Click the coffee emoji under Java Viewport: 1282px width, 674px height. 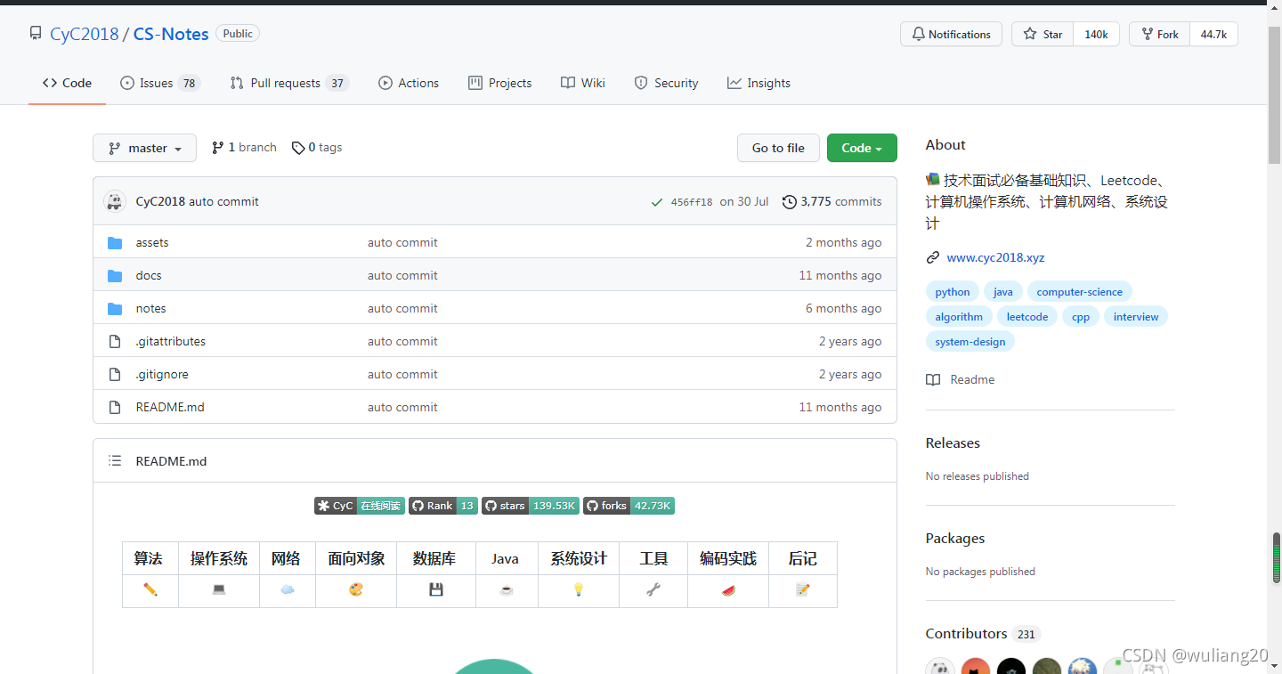point(507,589)
